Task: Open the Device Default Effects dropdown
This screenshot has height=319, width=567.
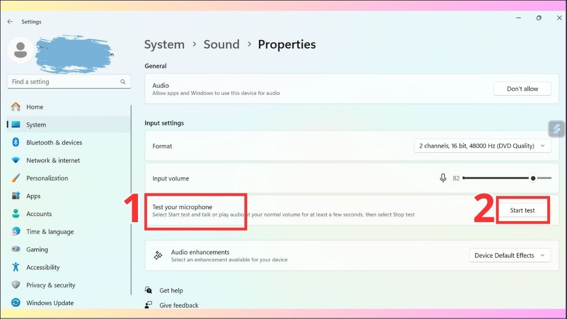Action: point(510,256)
